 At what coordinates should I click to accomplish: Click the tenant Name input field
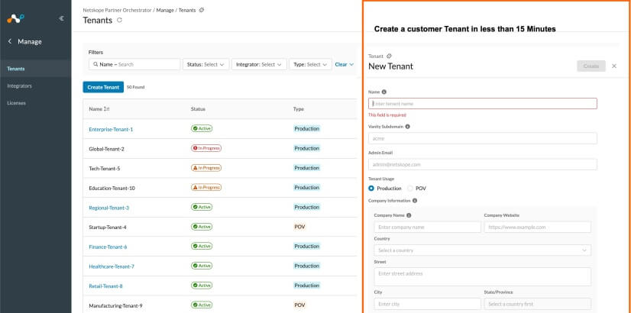pyautogui.click(x=483, y=103)
